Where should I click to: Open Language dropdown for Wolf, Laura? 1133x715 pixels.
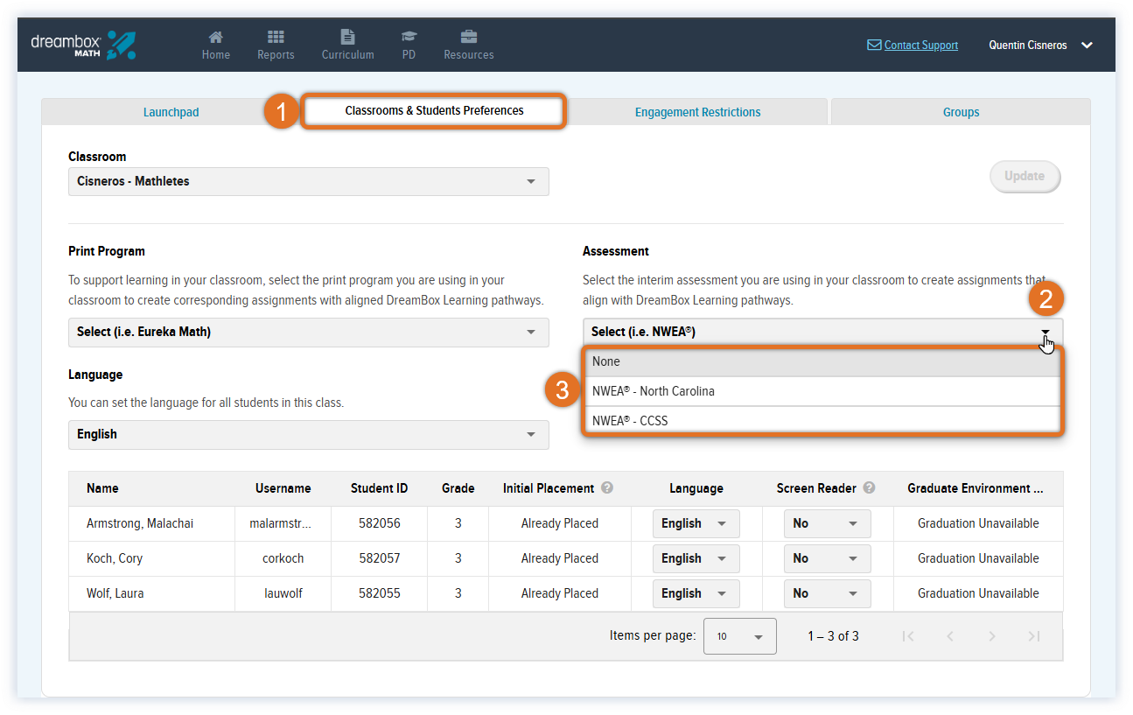click(x=696, y=593)
